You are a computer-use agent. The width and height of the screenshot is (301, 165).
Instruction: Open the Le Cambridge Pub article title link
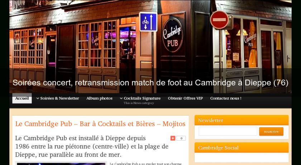click(x=100, y=124)
